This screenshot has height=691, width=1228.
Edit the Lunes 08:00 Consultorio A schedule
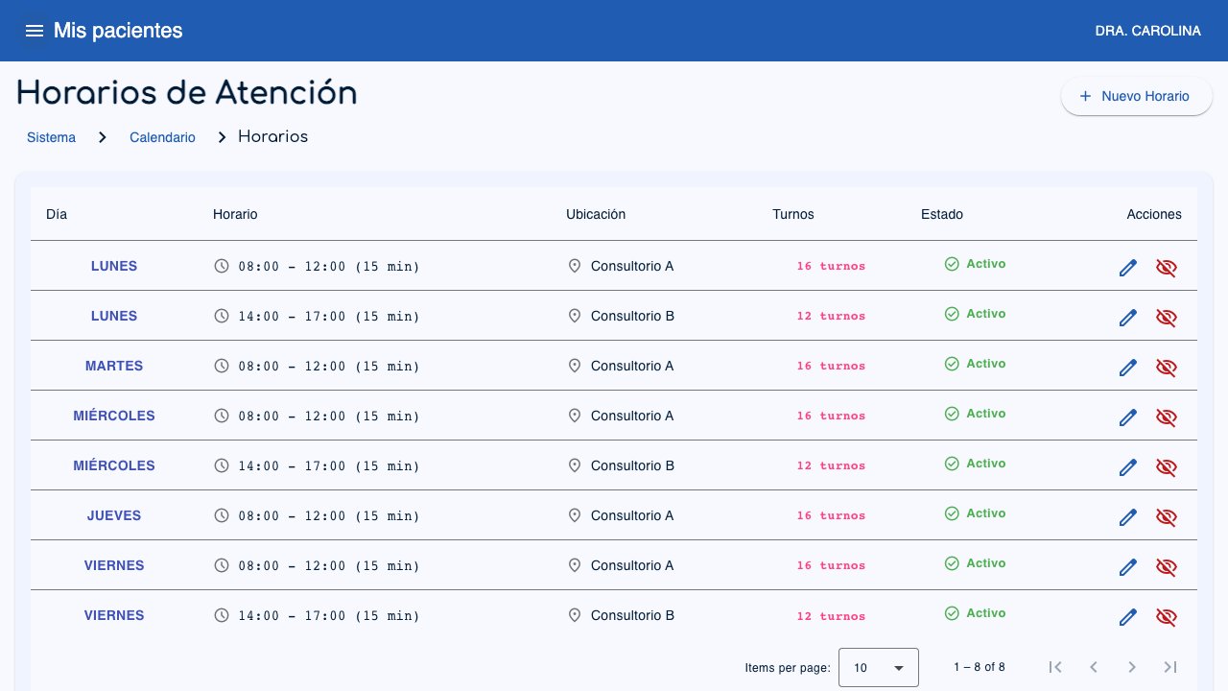(1128, 268)
